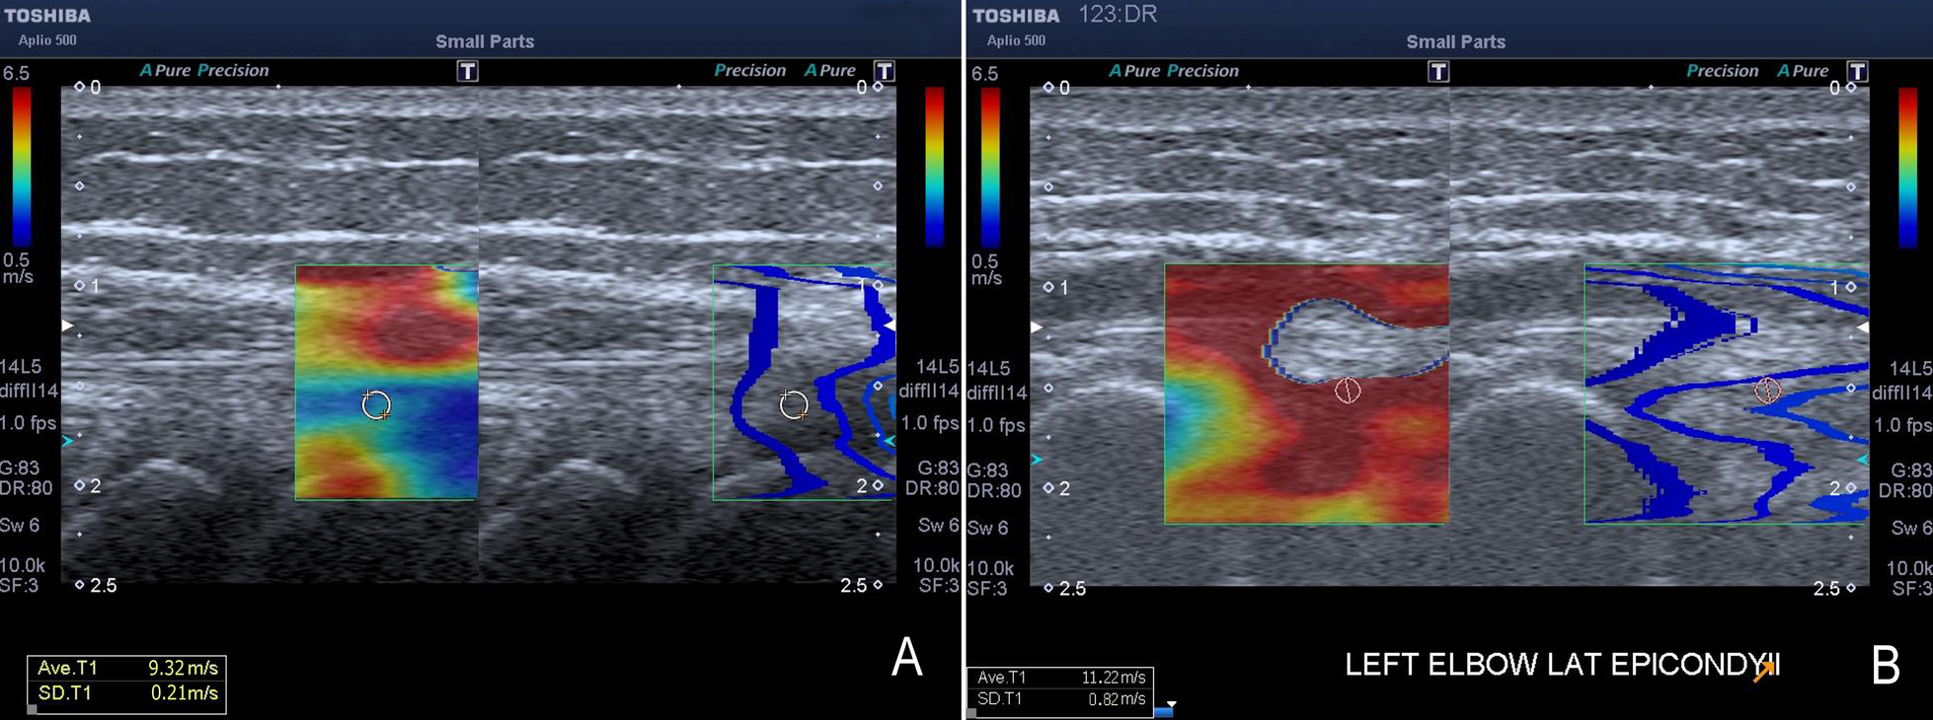Click the blue propagation contour box in panel B

(x=1727, y=394)
